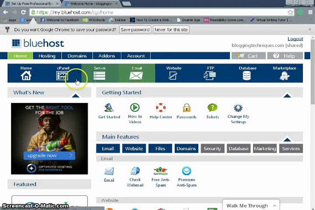This screenshot has width=315, height=210.
Task: Open the Email icon under Main Features
Action: (109, 171)
